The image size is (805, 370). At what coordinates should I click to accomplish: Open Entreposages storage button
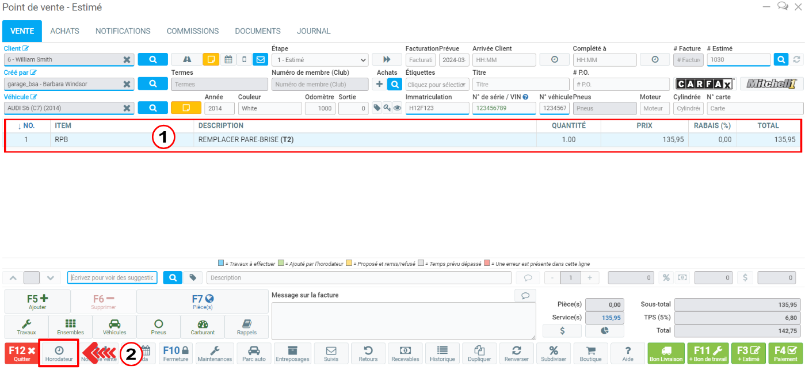point(292,353)
